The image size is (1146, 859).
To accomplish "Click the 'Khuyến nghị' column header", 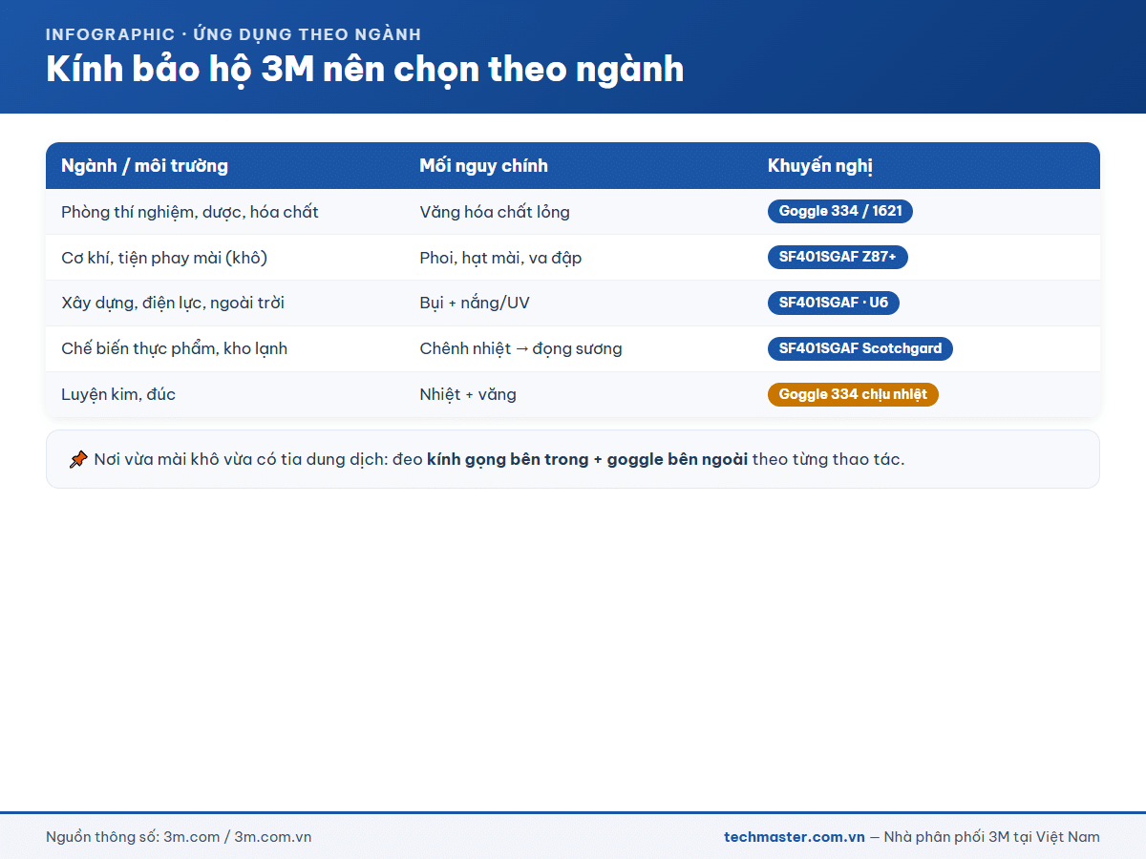I will (x=820, y=166).
